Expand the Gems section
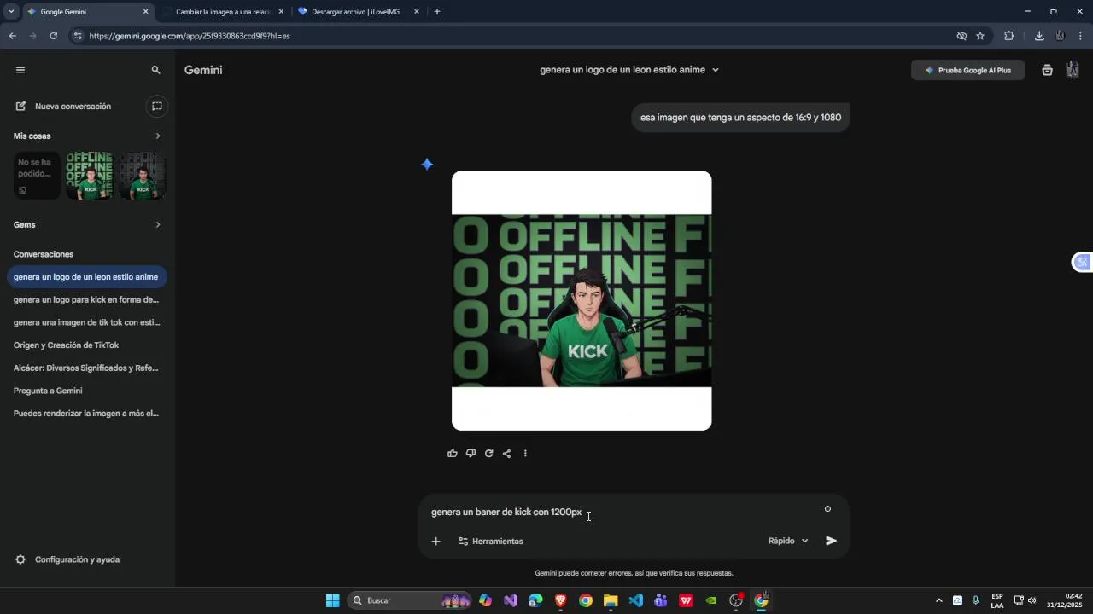This screenshot has height=614, width=1093. coord(157,224)
